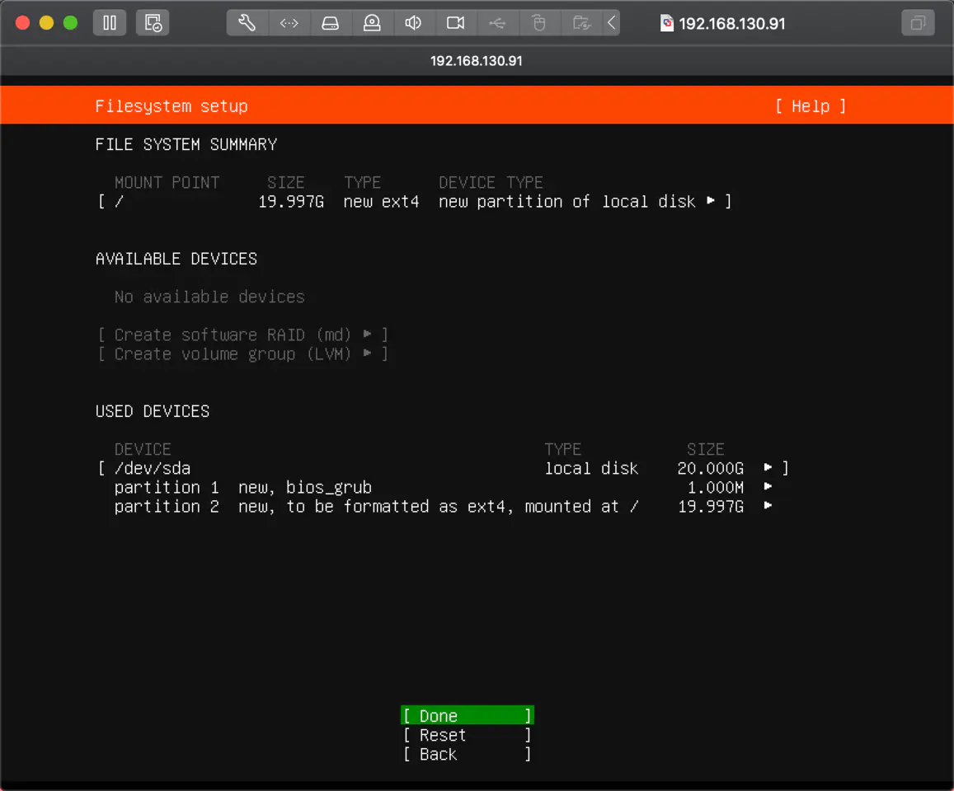Open virtual machine settings wrench
The height and width of the screenshot is (791, 954).
coord(247,23)
